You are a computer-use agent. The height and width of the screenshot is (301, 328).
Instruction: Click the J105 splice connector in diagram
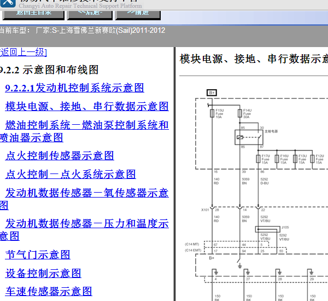pyautogui.click(x=267, y=229)
